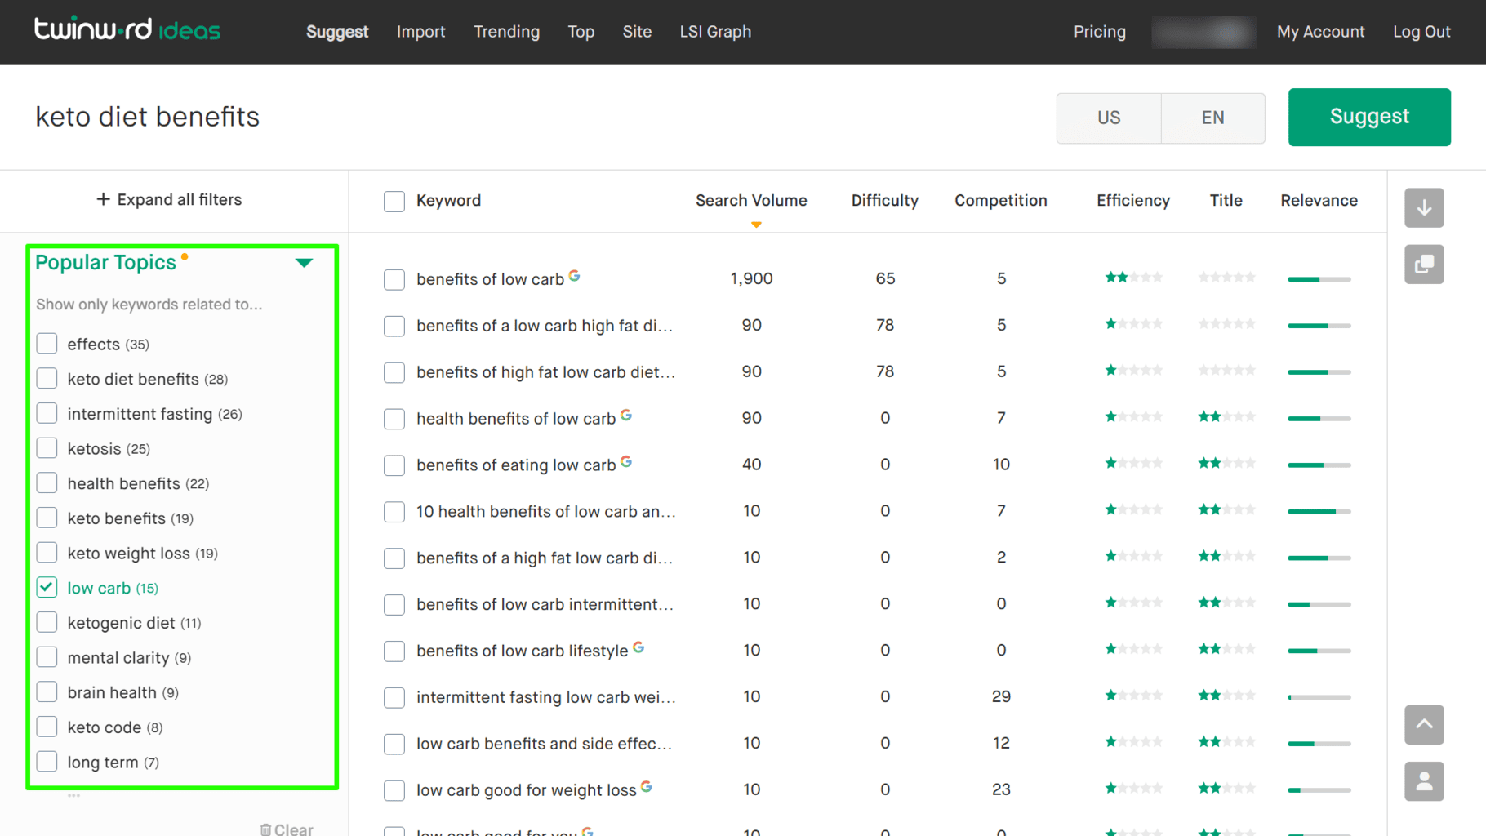Click the relevance bar for 'benefits of low carb'
This screenshot has width=1486, height=836.
[1318, 278]
